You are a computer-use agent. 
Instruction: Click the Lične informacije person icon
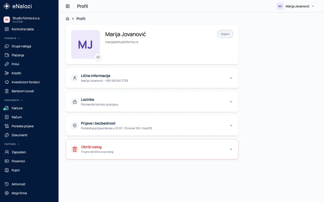(x=75, y=78)
